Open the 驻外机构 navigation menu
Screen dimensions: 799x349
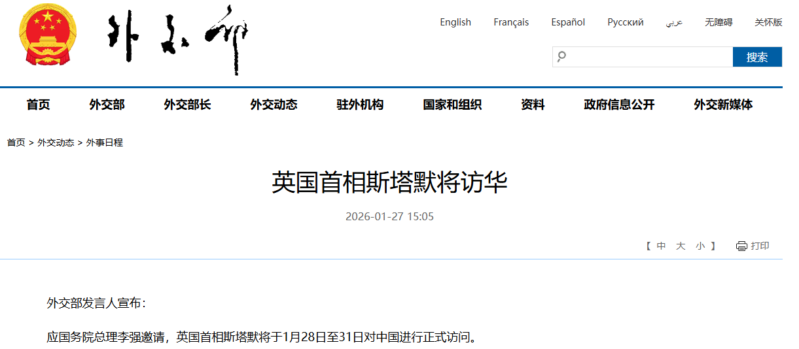(360, 105)
